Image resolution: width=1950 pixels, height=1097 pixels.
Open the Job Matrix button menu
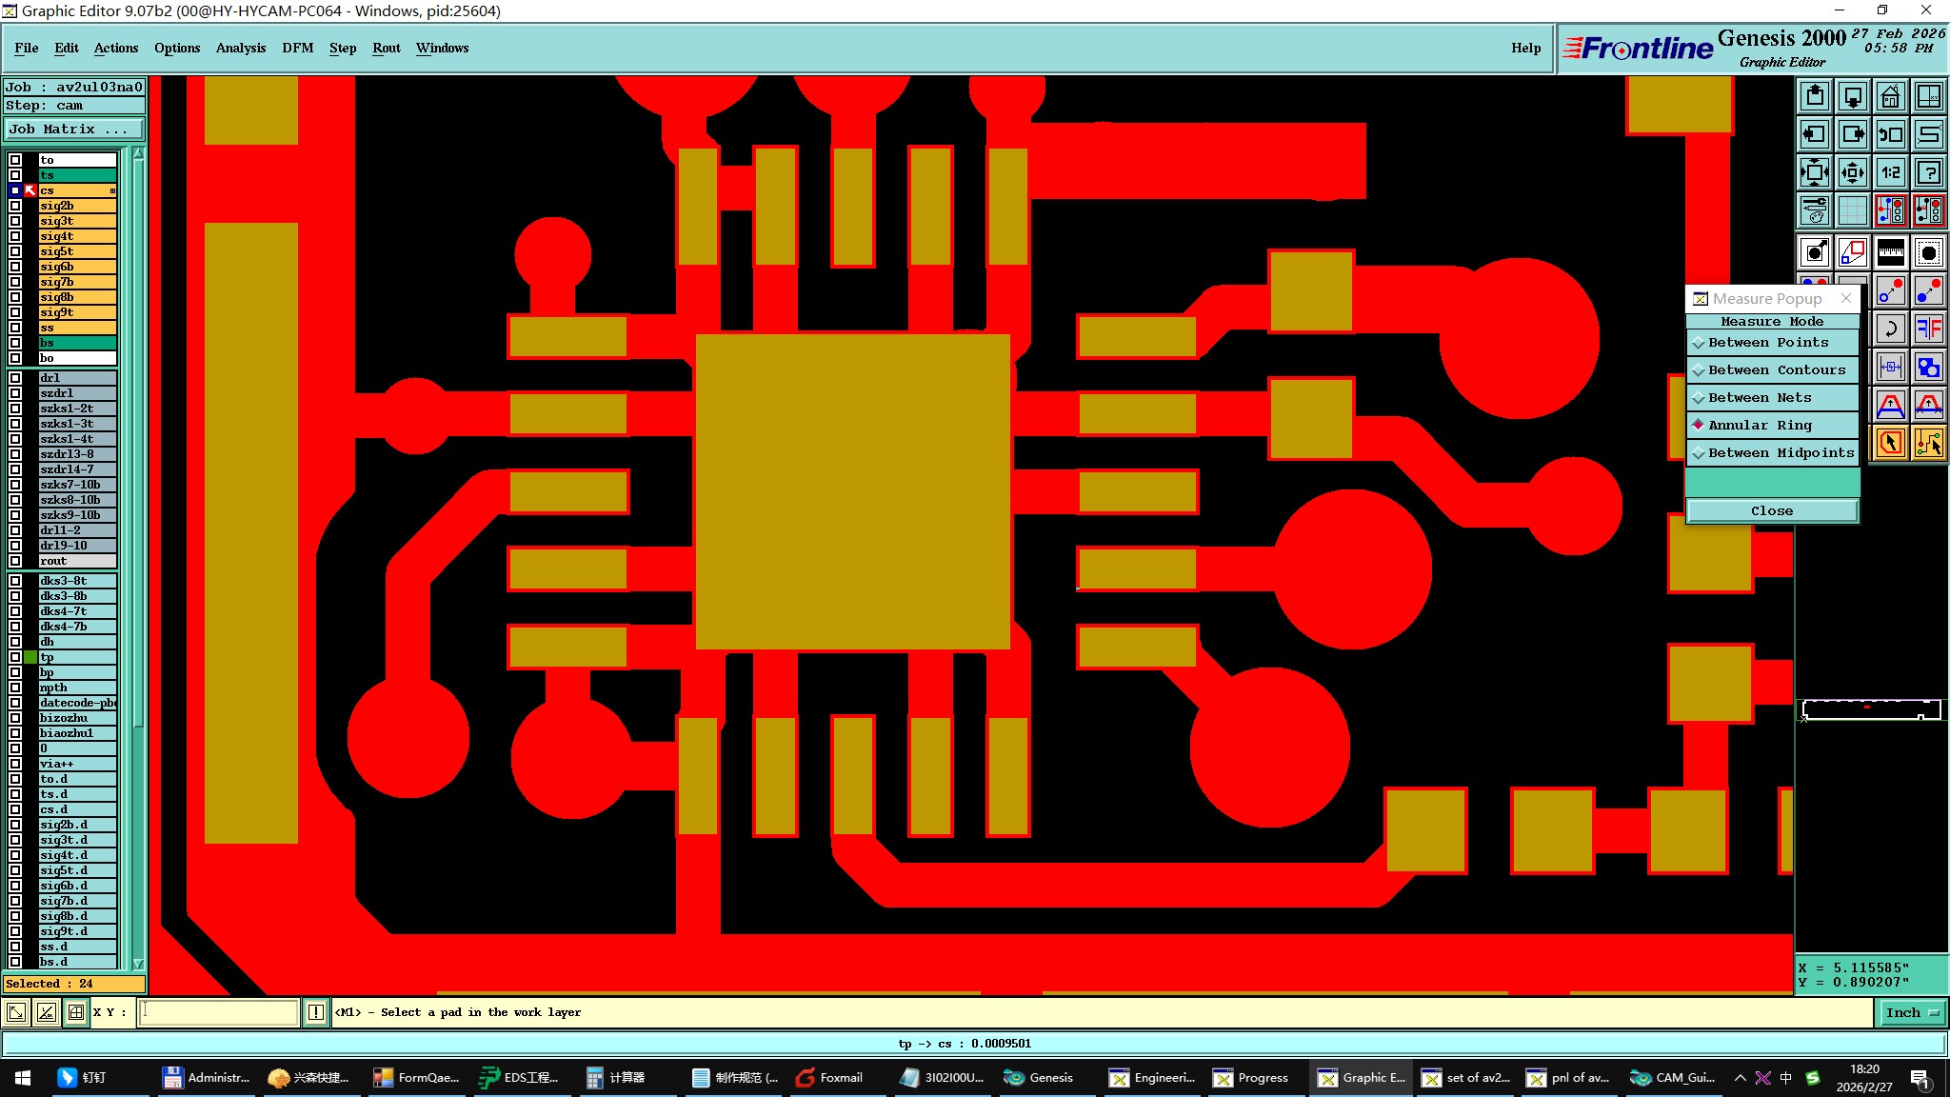point(74,130)
